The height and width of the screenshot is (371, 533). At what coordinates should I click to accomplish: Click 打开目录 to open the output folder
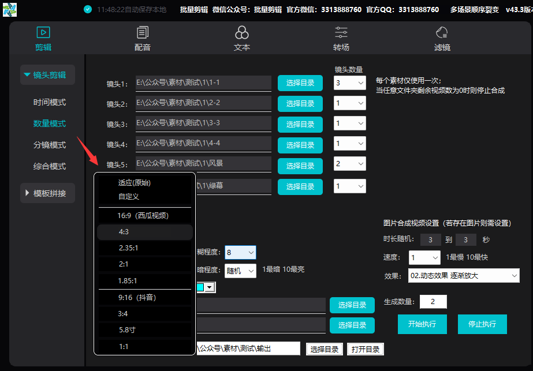click(x=365, y=348)
